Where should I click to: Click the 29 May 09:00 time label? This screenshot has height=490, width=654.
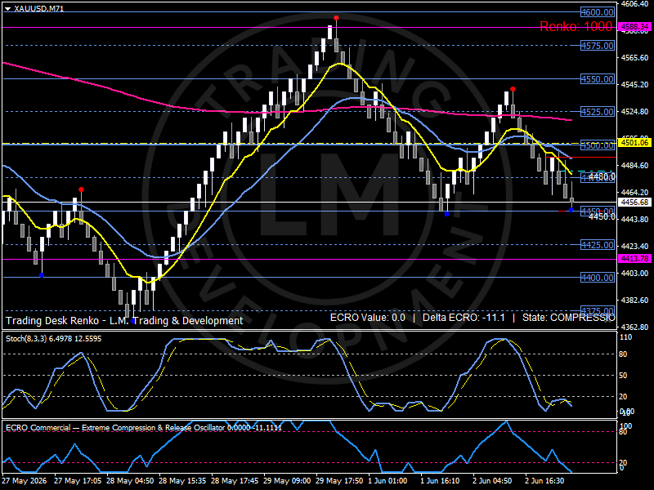tap(287, 481)
